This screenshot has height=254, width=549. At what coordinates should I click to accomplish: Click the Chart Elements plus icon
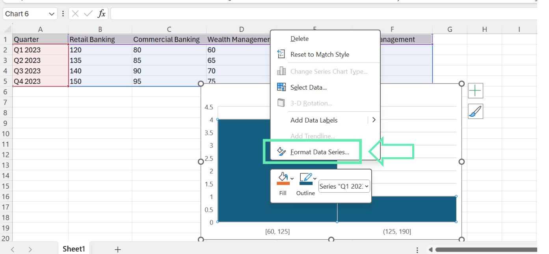(x=475, y=91)
